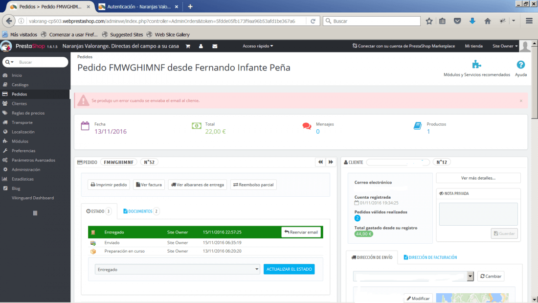Open the sidebar search type dropdown
This screenshot has height=303, width=538.
coord(9,62)
